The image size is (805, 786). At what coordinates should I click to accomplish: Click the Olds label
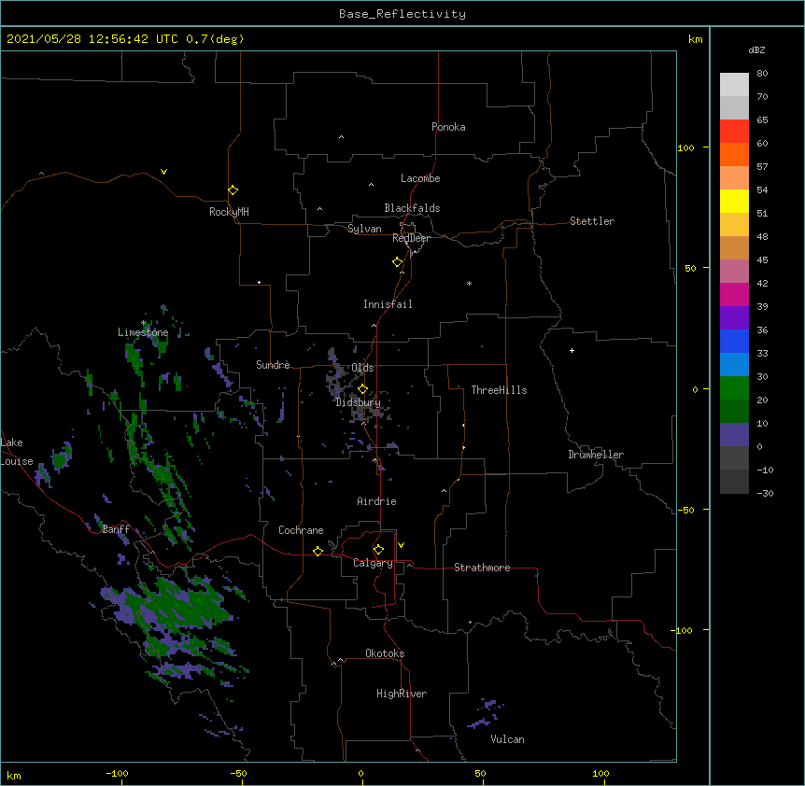pos(362,368)
